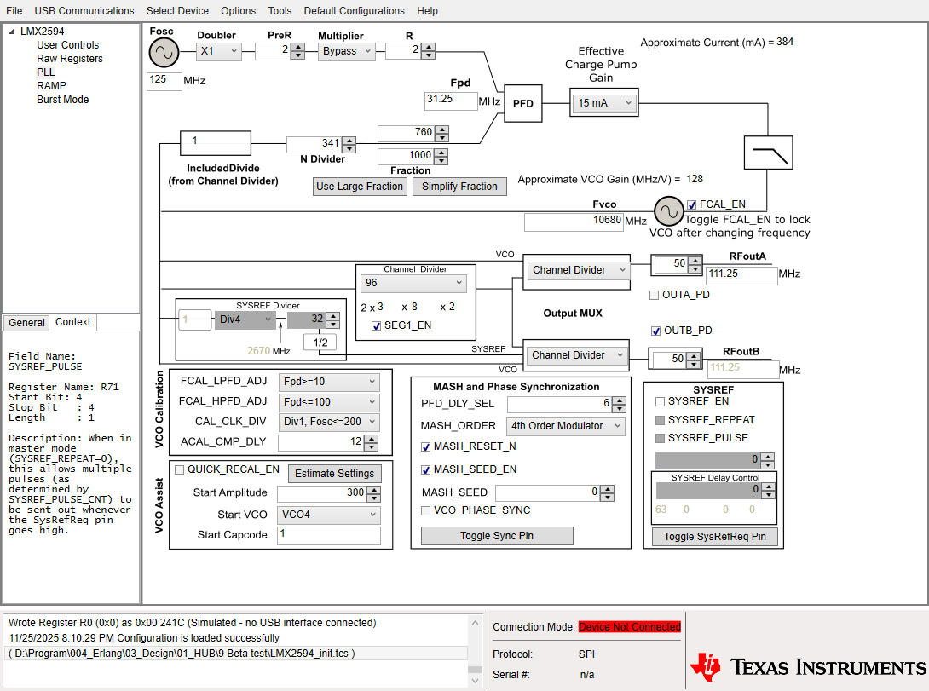The width and height of the screenshot is (929, 691).
Task: Enable the OUTA_PD checkbox
Action: pos(654,295)
